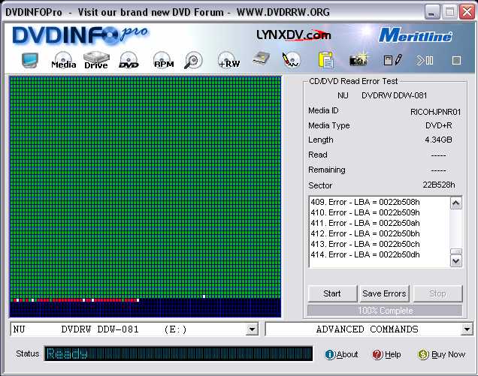
Task: Click the LYNXDV.com banner link
Action: (294, 35)
